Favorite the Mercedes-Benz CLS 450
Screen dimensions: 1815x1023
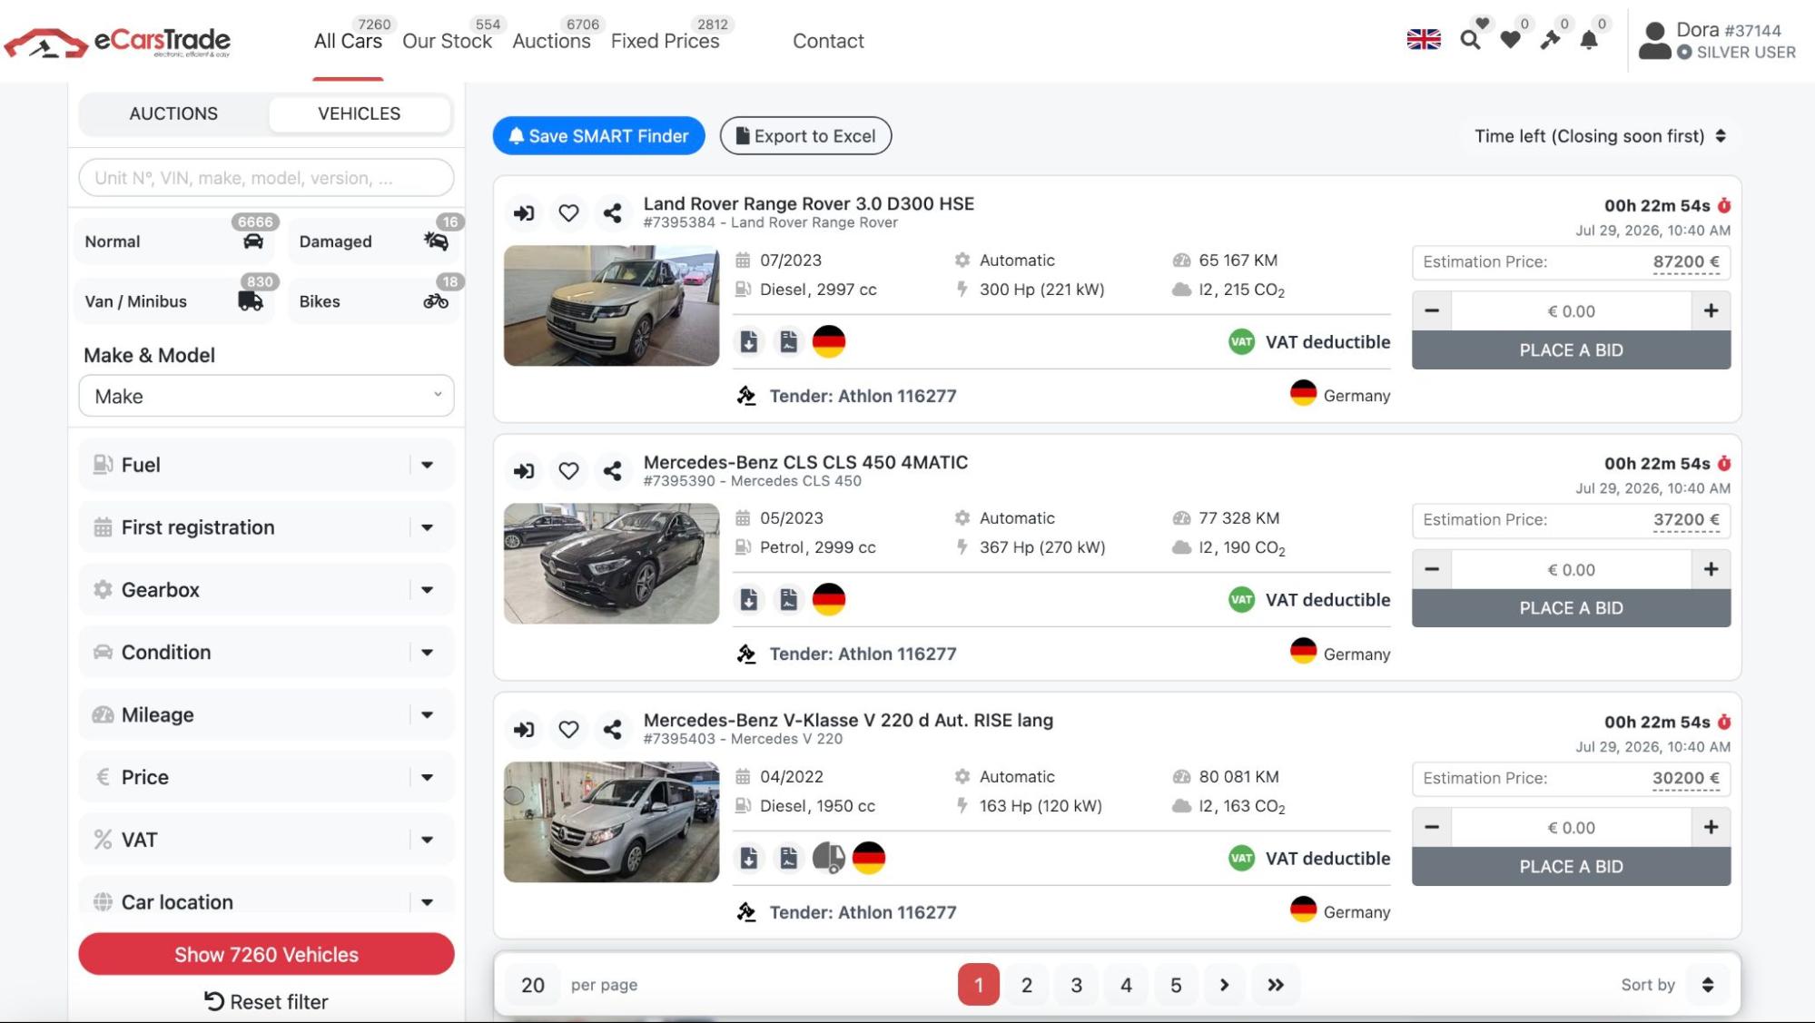pyautogui.click(x=568, y=471)
